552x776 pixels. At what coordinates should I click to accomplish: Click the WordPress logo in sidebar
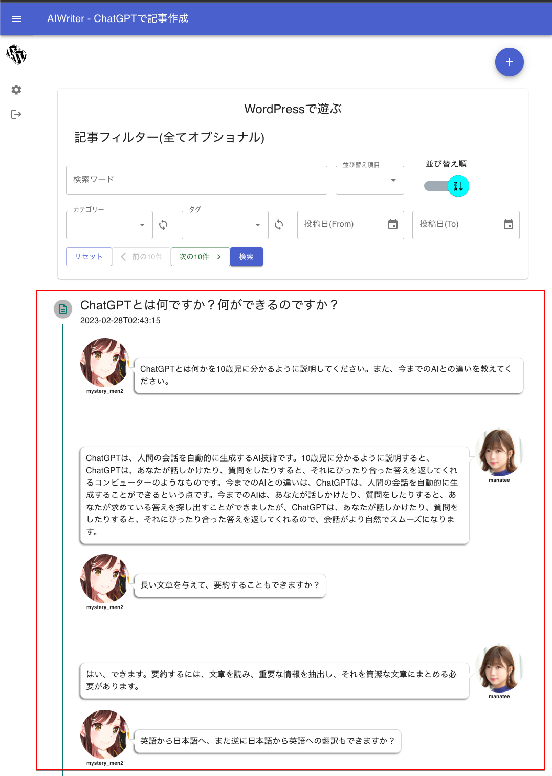(x=16, y=54)
